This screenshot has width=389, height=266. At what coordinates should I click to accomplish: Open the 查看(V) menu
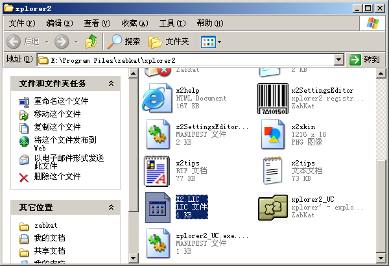click(x=97, y=23)
